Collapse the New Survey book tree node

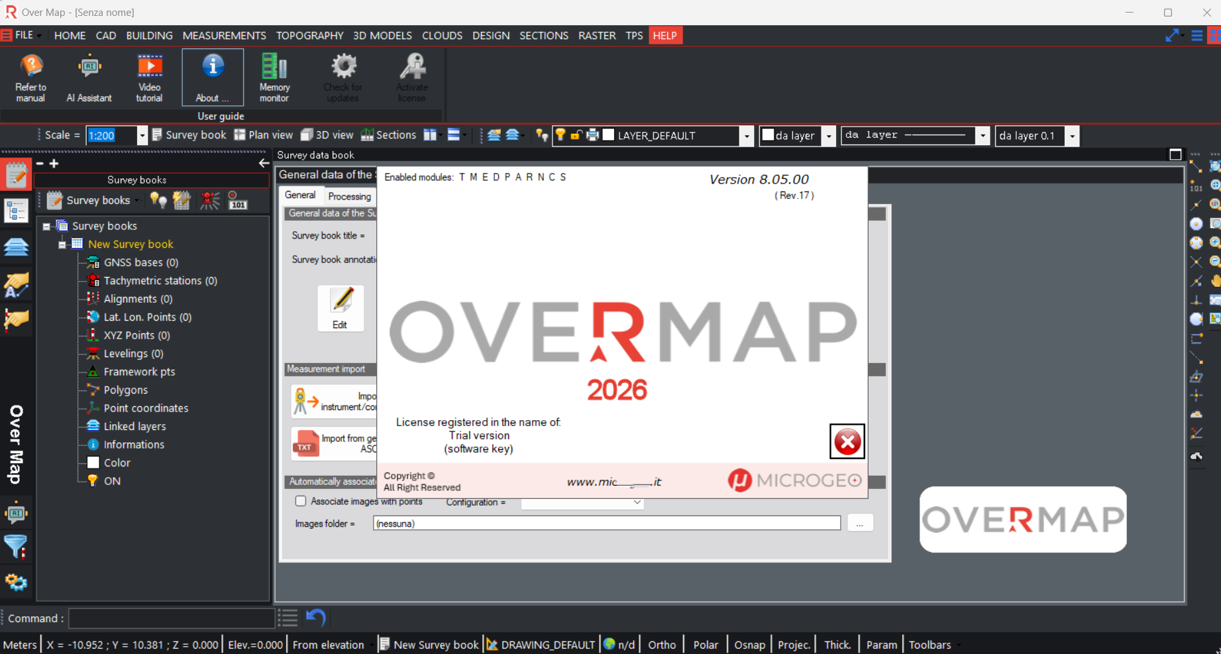pyautogui.click(x=62, y=245)
